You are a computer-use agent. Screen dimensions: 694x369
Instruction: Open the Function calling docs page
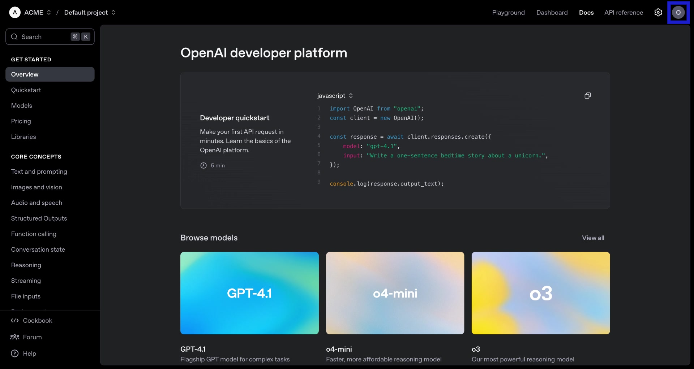coord(34,234)
